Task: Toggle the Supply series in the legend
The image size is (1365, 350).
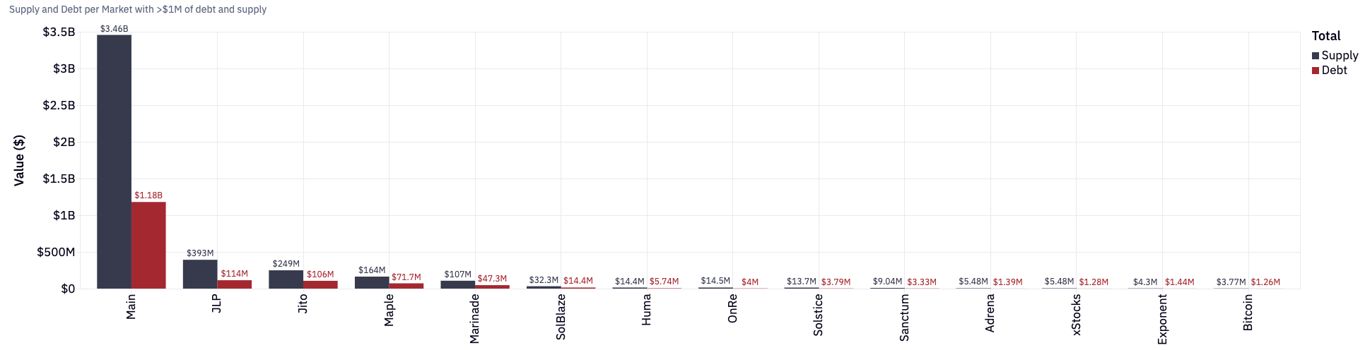Action: tap(1339, 55)
